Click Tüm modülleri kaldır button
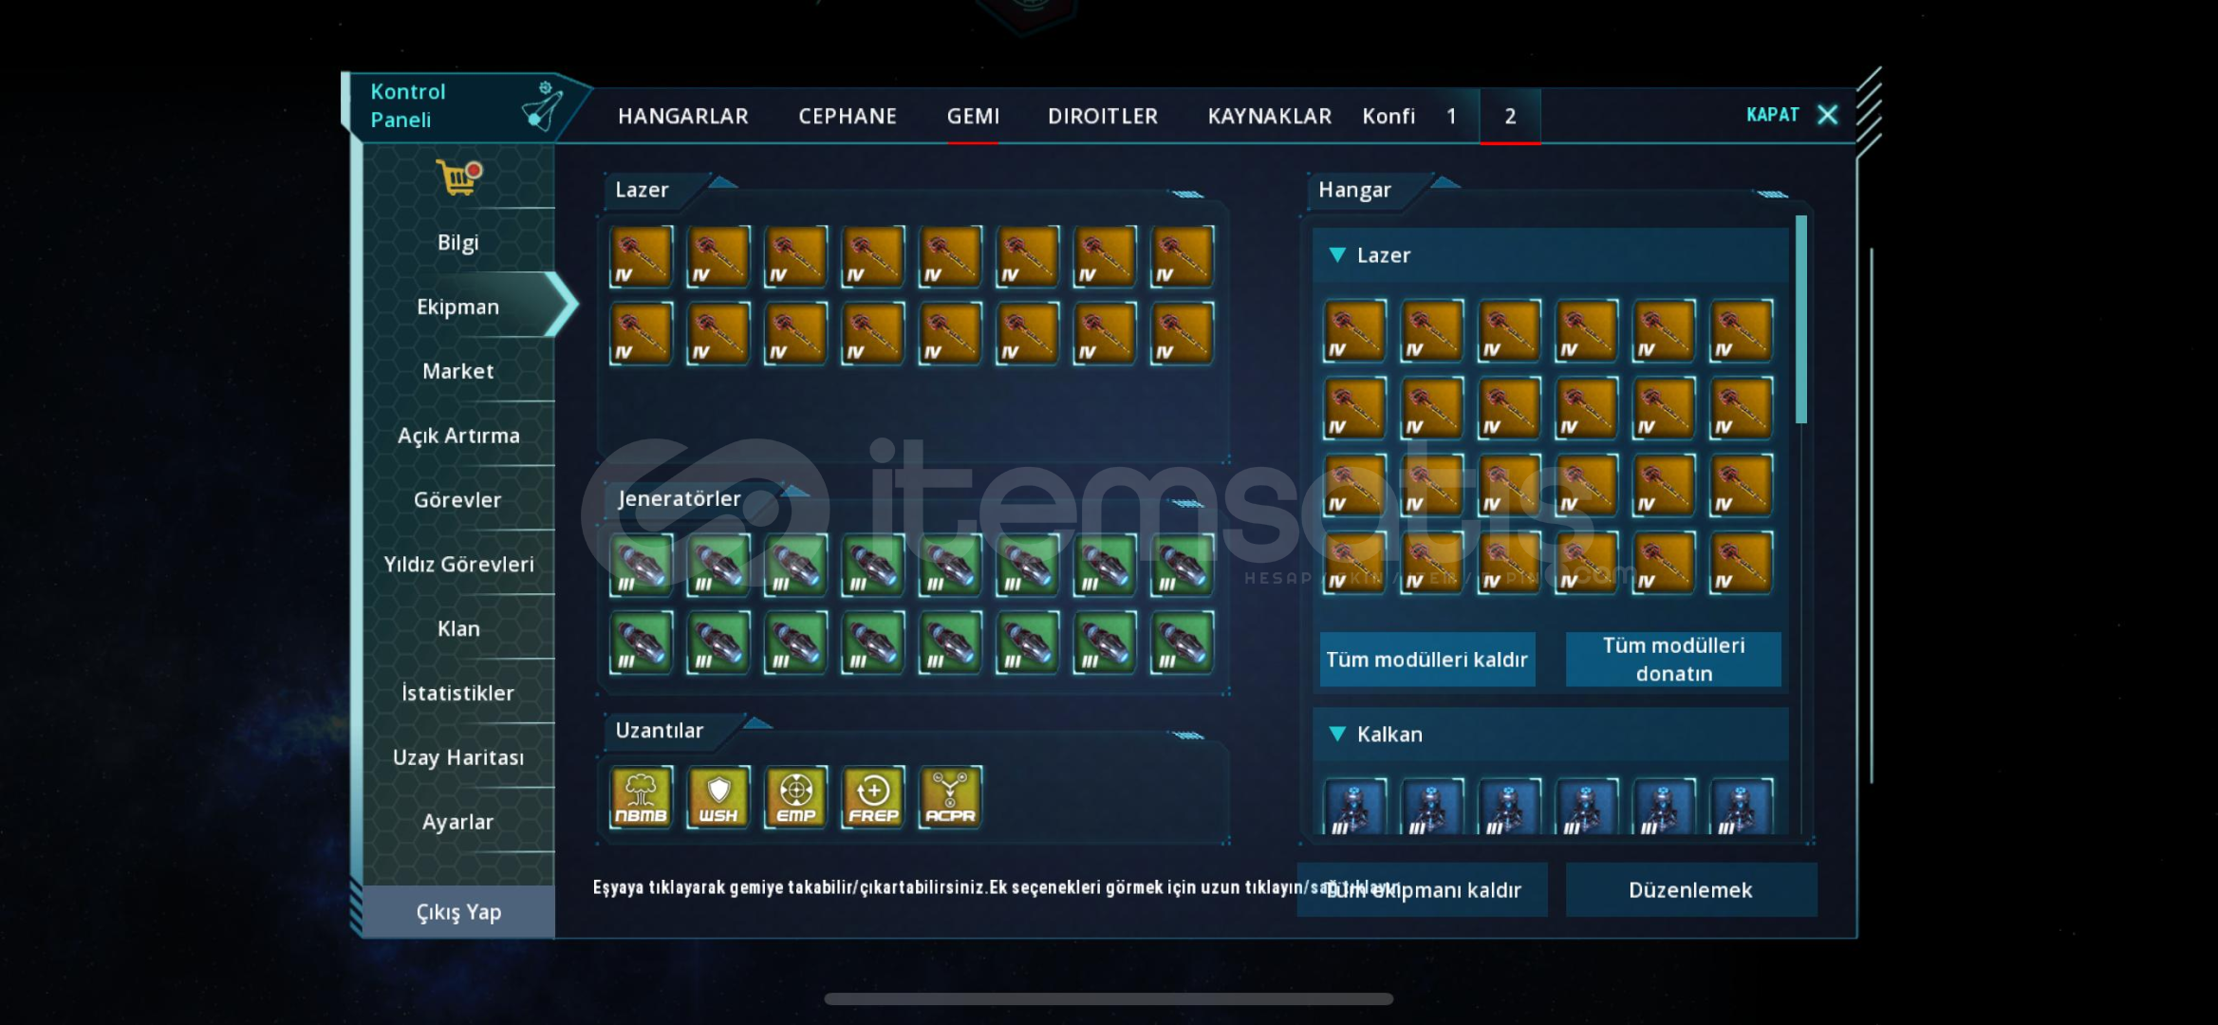The height and width of the screenshot is (1025, 2218). coord(1426,660)
